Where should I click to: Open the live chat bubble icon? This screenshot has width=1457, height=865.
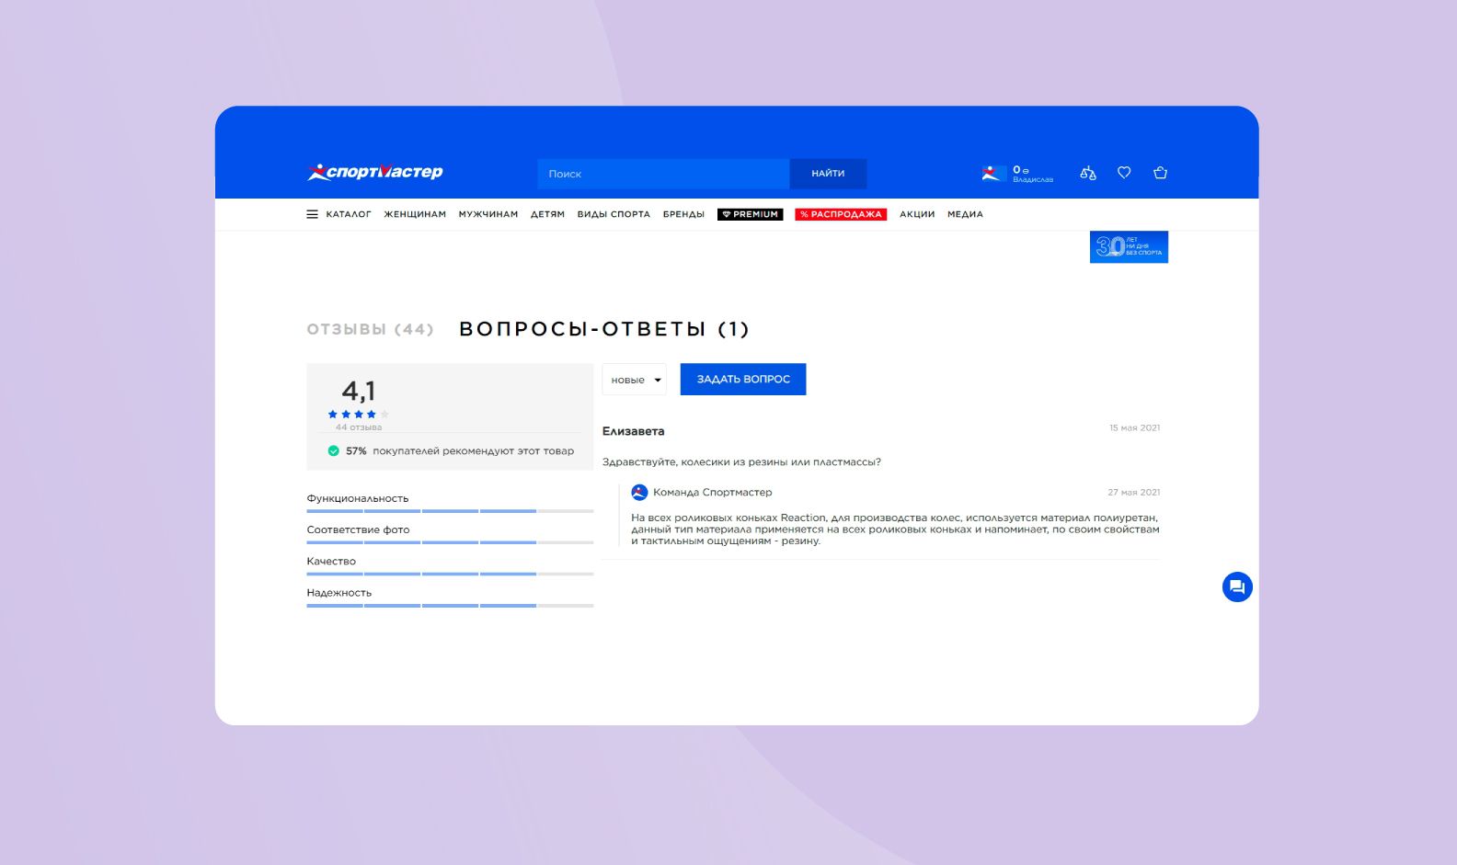point(1237,586)
